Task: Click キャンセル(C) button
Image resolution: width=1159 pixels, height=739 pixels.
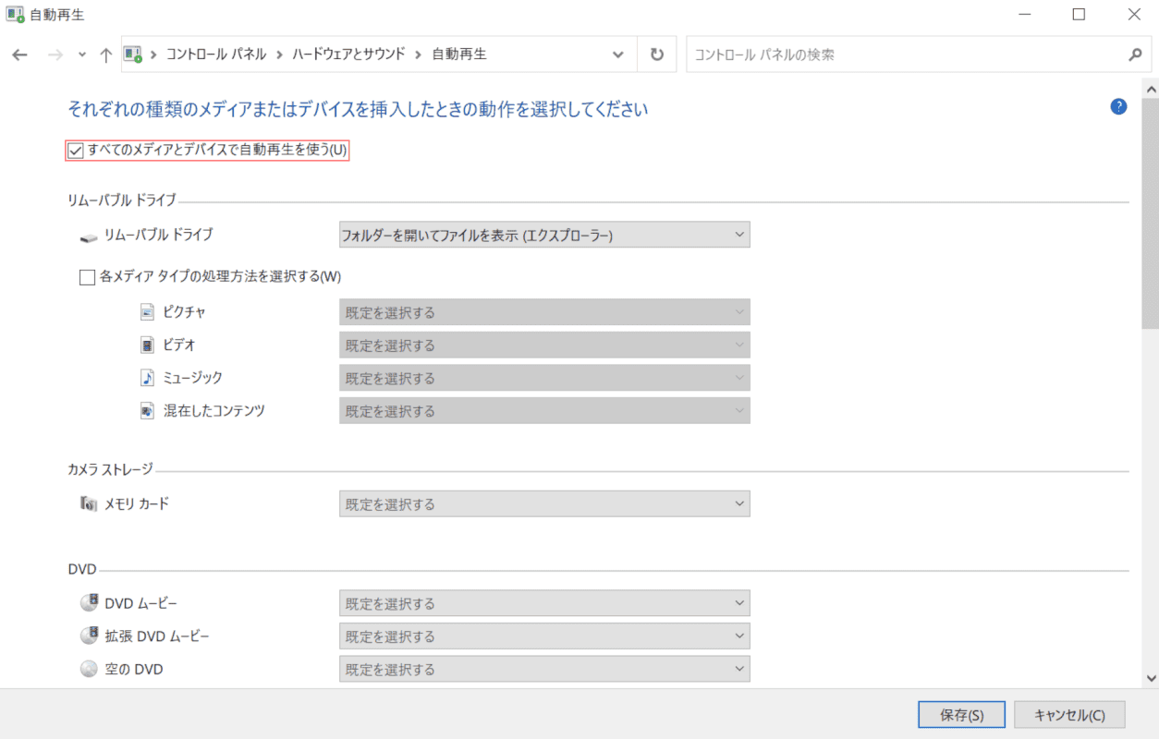Action: pos(1069,715)
